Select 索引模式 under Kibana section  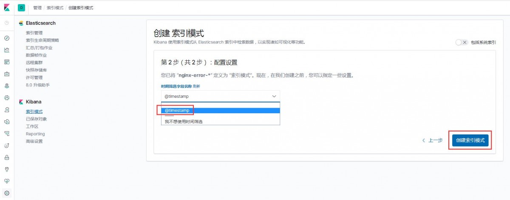tap(34, 111)
